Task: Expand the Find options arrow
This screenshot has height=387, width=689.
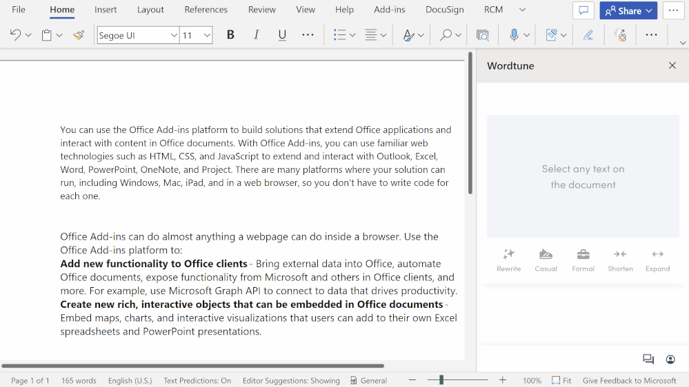Action: 459,35
